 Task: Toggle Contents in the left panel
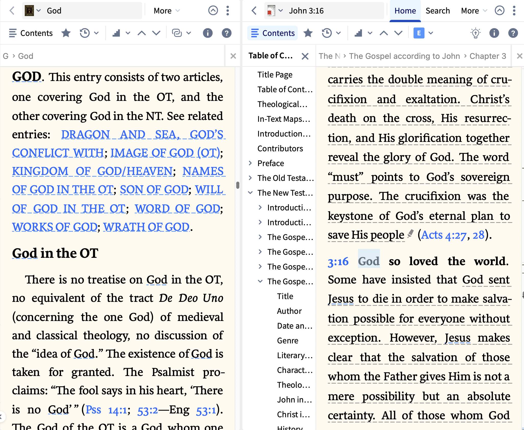tap(31, 33)
